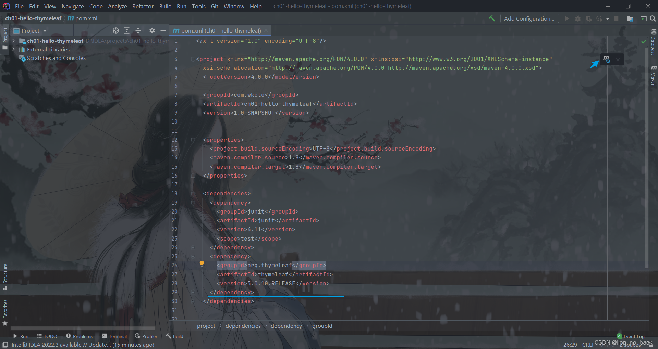Open Project panel gear settings

tap(152, 30)
